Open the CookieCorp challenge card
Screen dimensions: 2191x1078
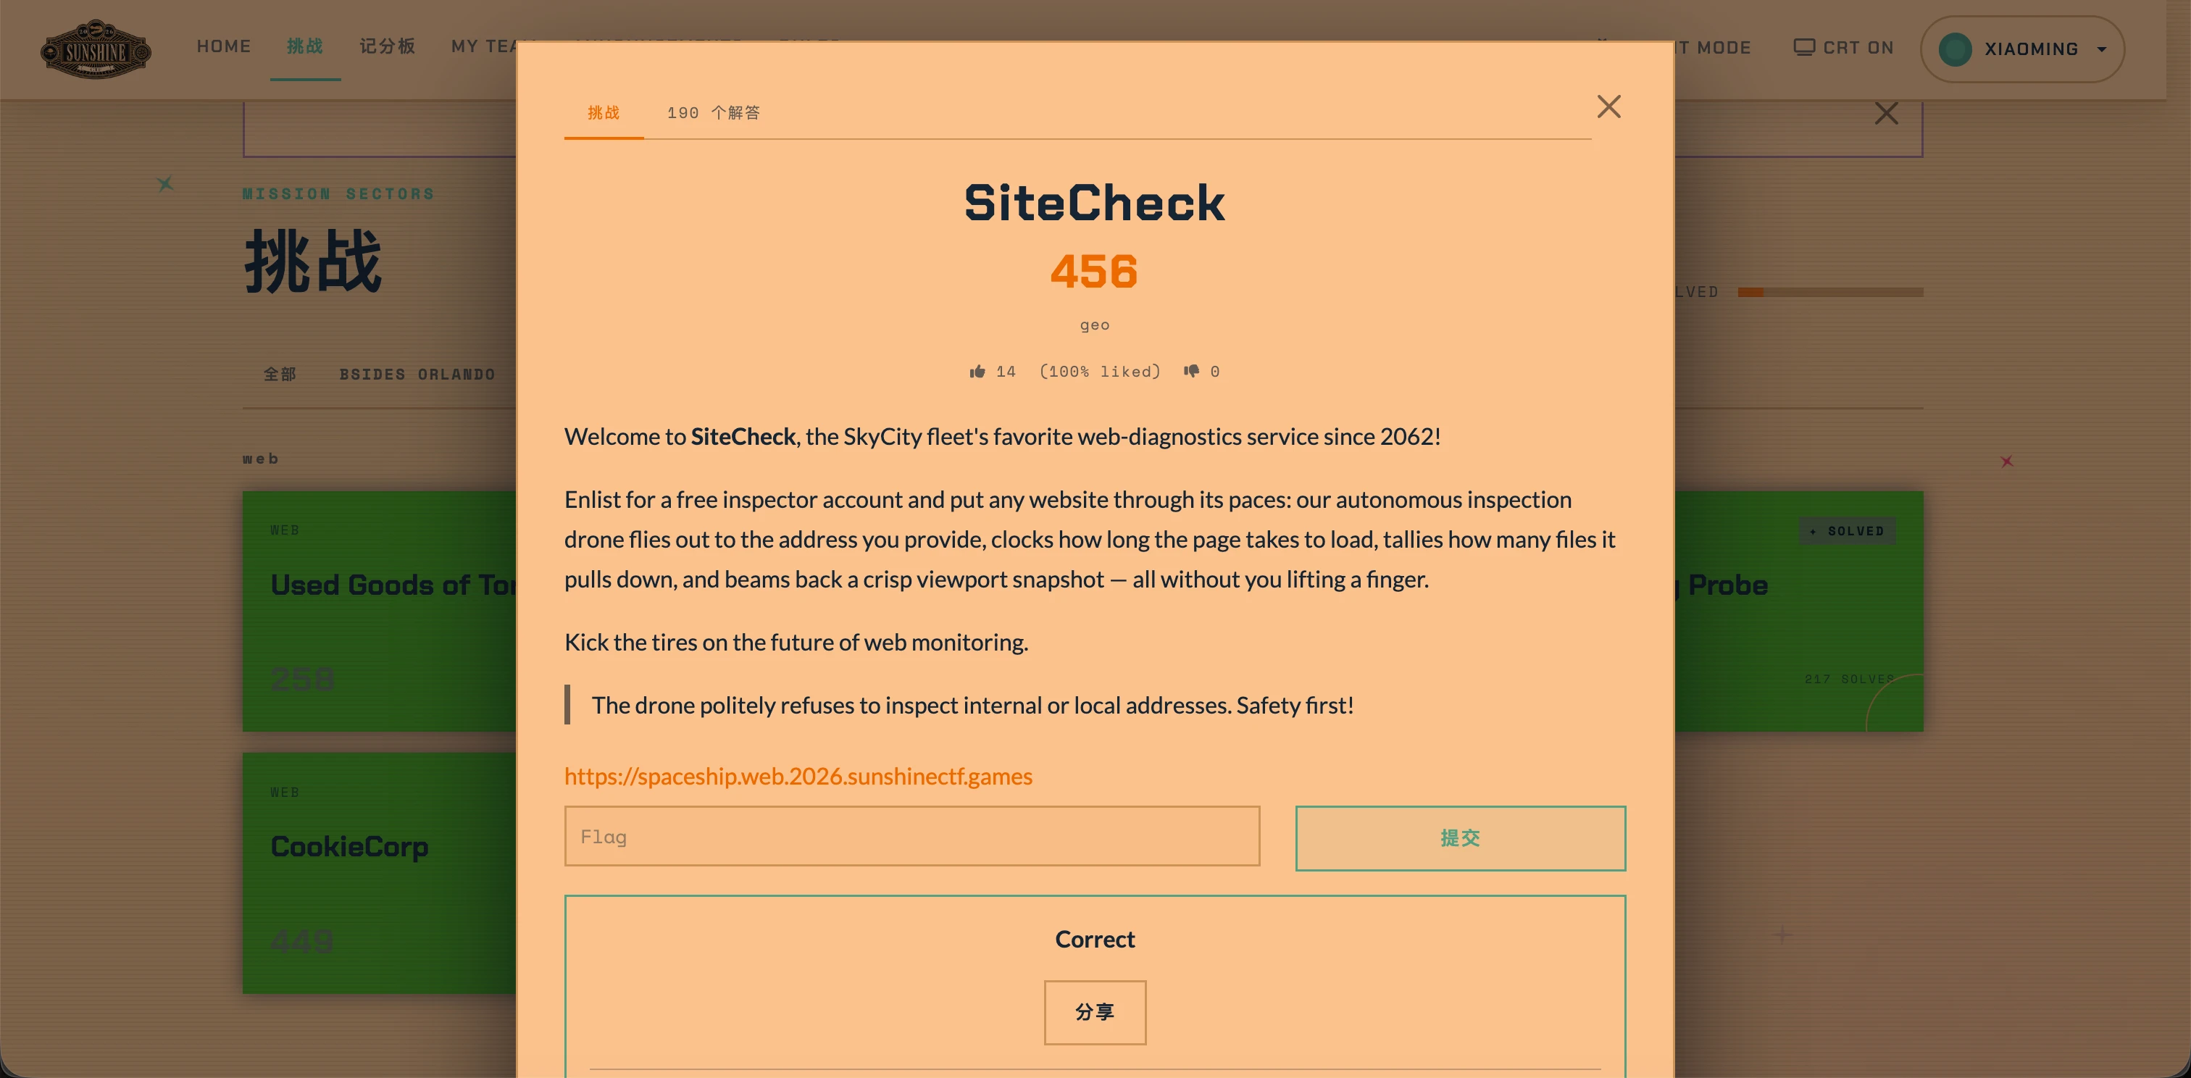(x=380, y=873)
